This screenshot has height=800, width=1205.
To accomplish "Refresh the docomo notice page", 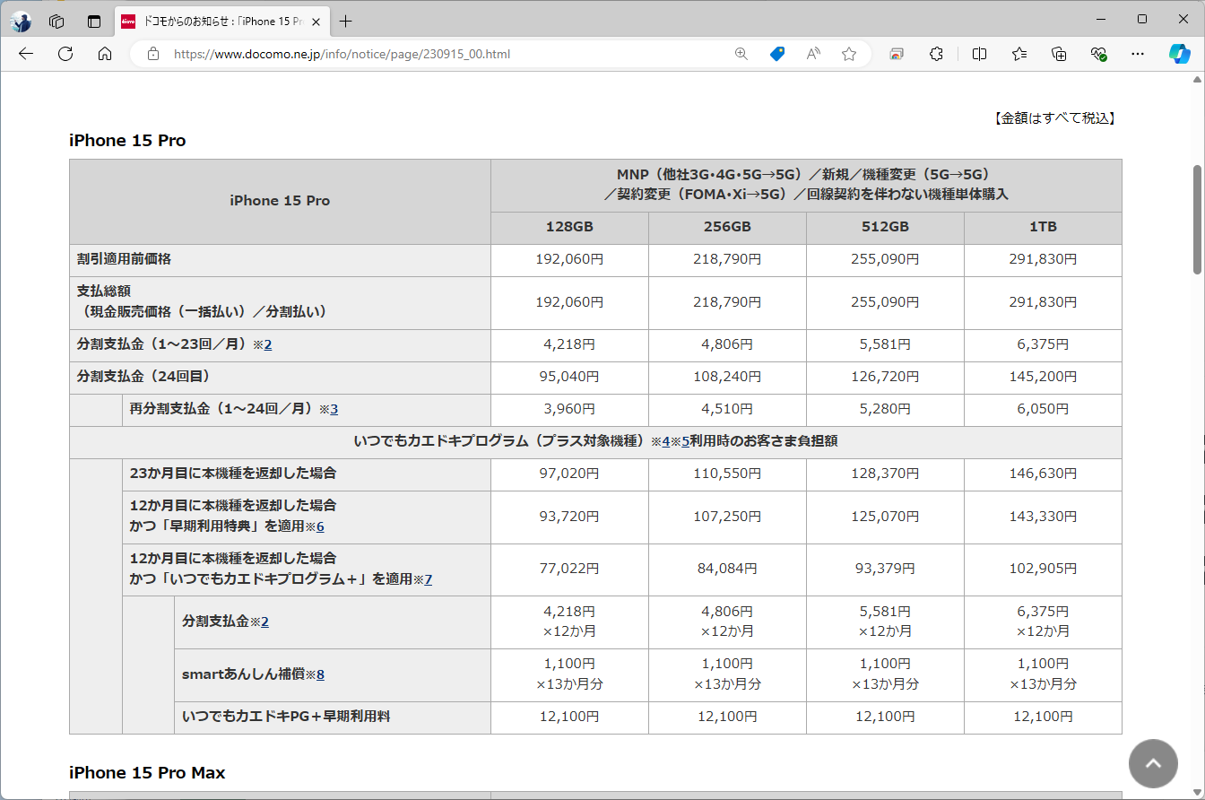I will pyautogui.click(x=65, y=54).
